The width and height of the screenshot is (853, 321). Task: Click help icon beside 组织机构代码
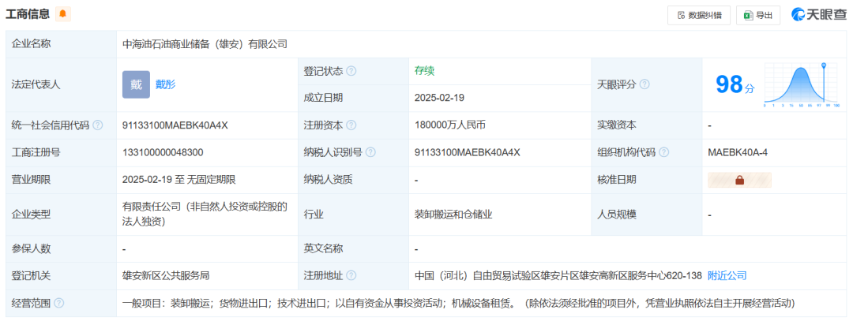pos(664,153)
